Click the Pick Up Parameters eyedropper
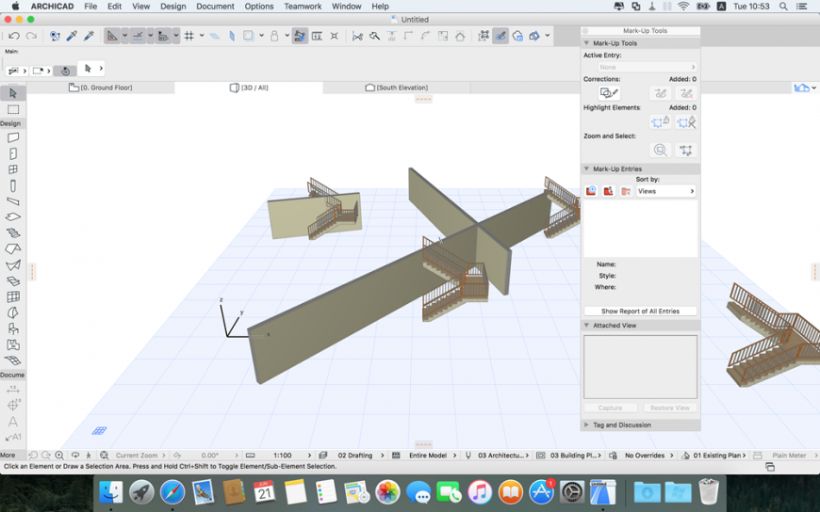 point(72,36)
